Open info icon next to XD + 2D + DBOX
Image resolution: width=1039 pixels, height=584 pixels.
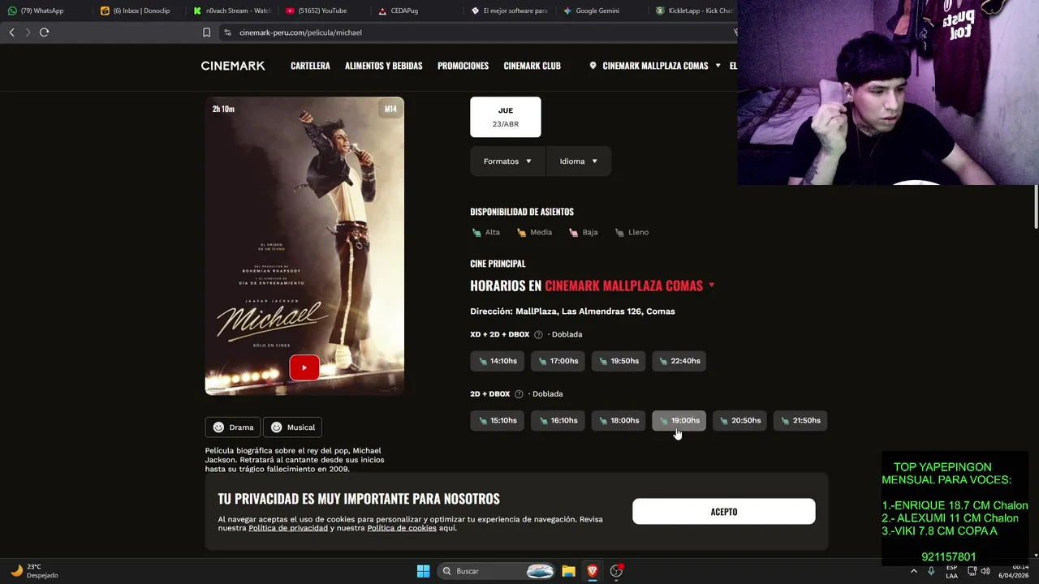tap(538, 335)
